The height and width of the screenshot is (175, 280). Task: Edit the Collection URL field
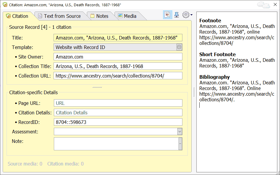118,76
